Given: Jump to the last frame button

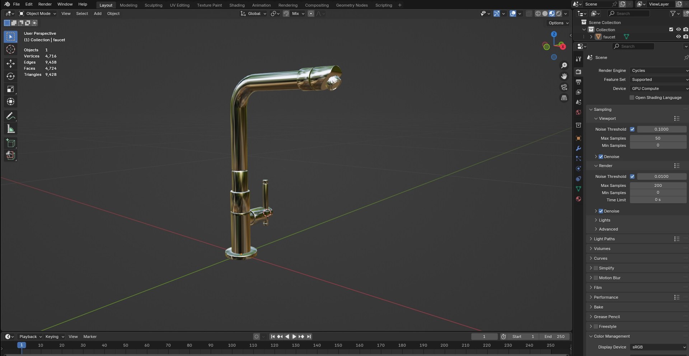Looking at the screenshot, I should tap(309, 337).
